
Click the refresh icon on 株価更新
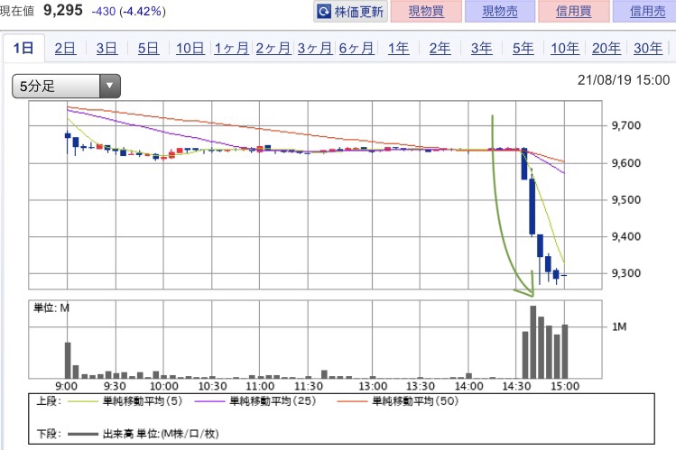tap(324, 11)
